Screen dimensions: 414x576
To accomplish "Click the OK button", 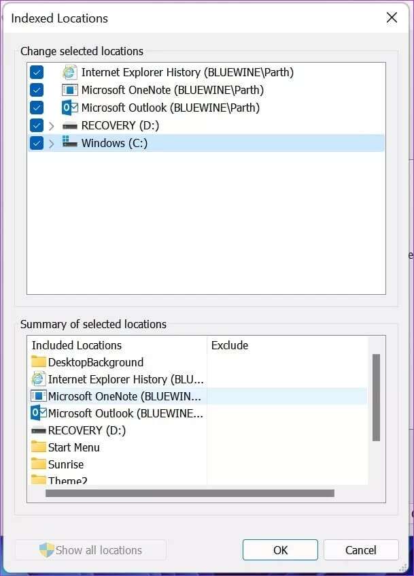I will point(280,549).
